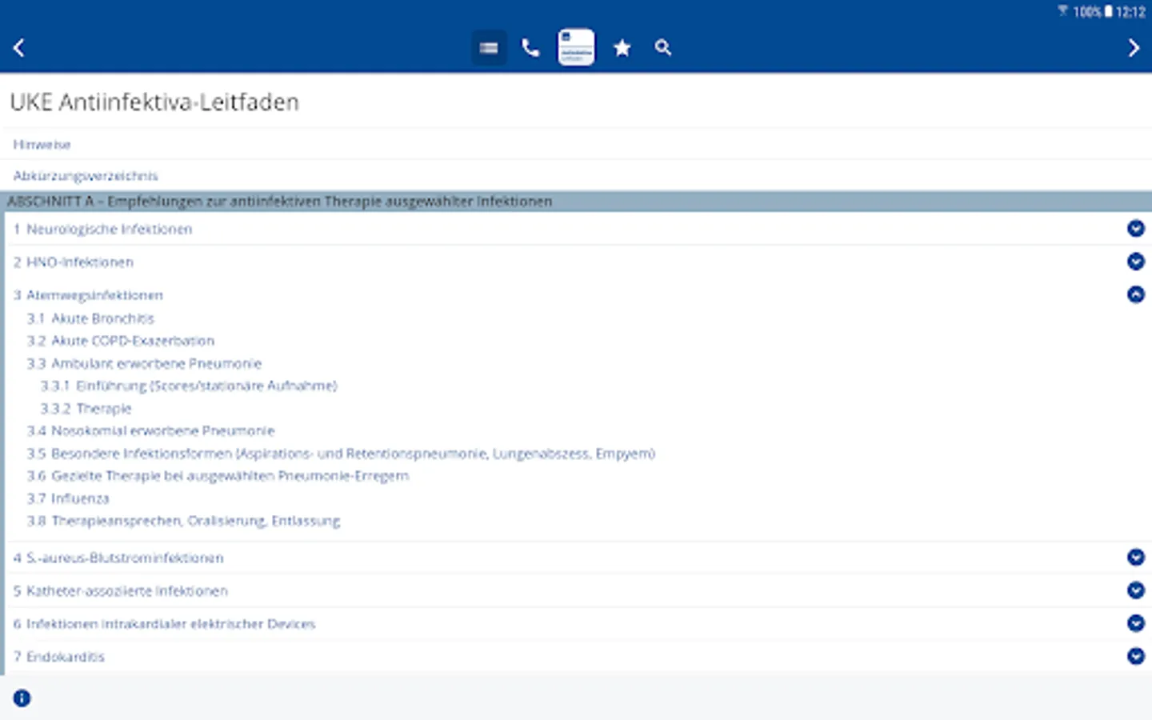This screenshot has height=720, width=1152.
Task: Expand section 7 Endokarditis
Action: pyautogui.click(x=1135, y=656)
